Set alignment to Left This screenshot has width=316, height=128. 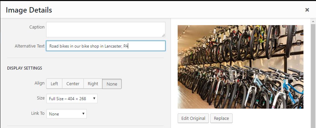(x=54, y=84)
